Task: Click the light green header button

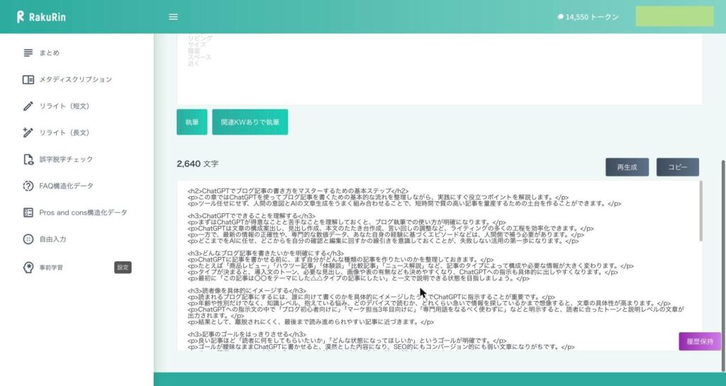Action: point(675,16)
